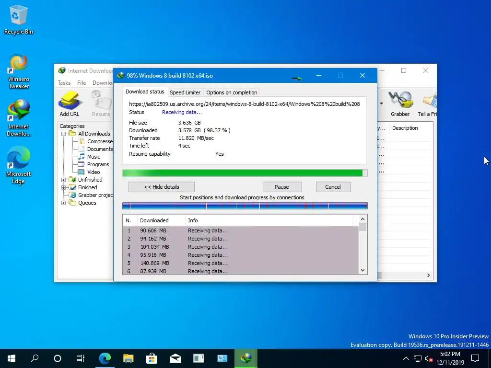Viewport: 491px width, 368px height.
Task: Open the dropdown arrow beside Grabber toolbar
Action: coord(381,103)
